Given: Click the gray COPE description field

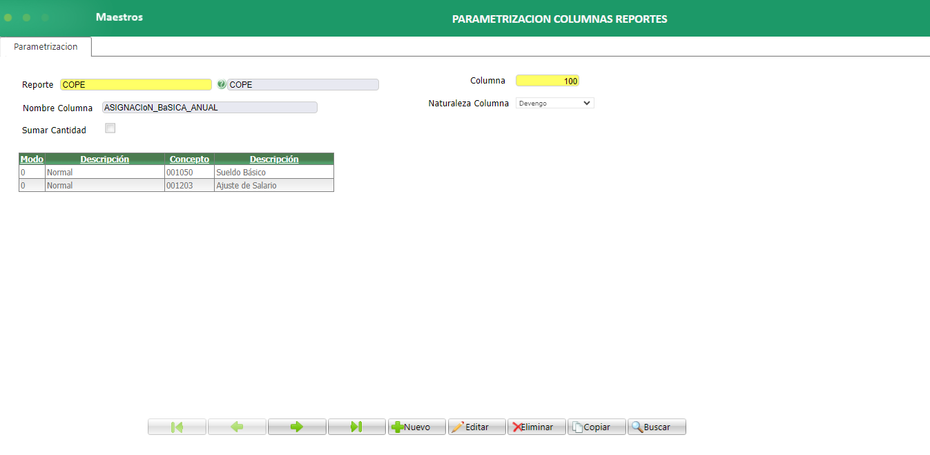Looking at the screenshot, I should (303, 84).
